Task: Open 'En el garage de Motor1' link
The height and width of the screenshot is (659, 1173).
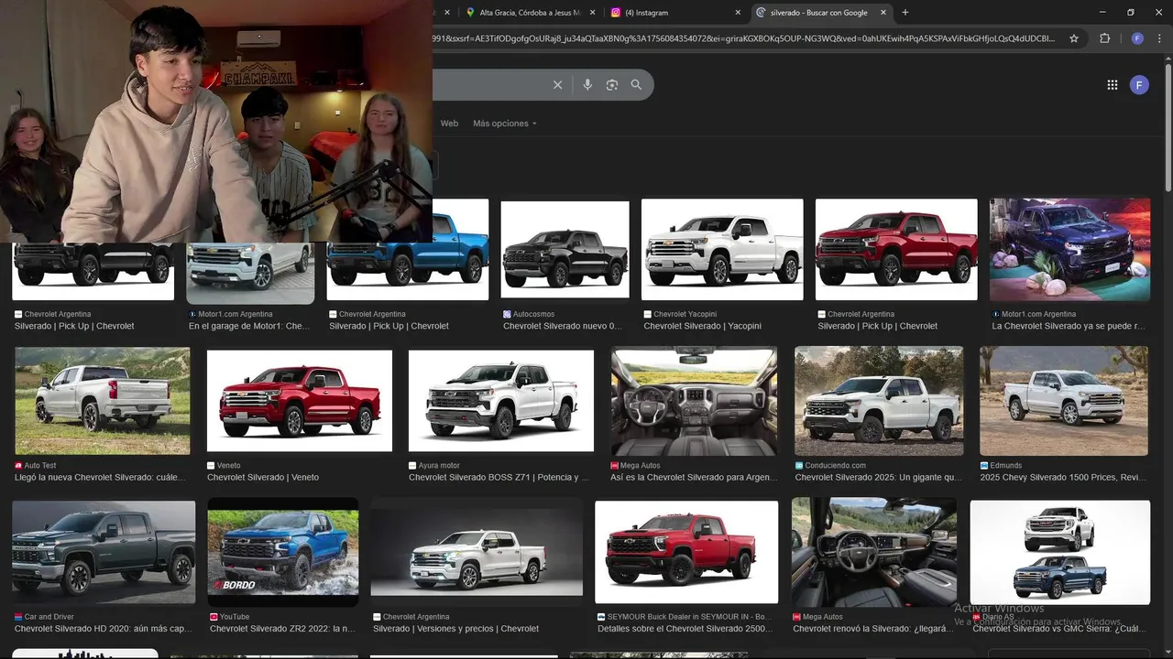Action: [249, 326]
